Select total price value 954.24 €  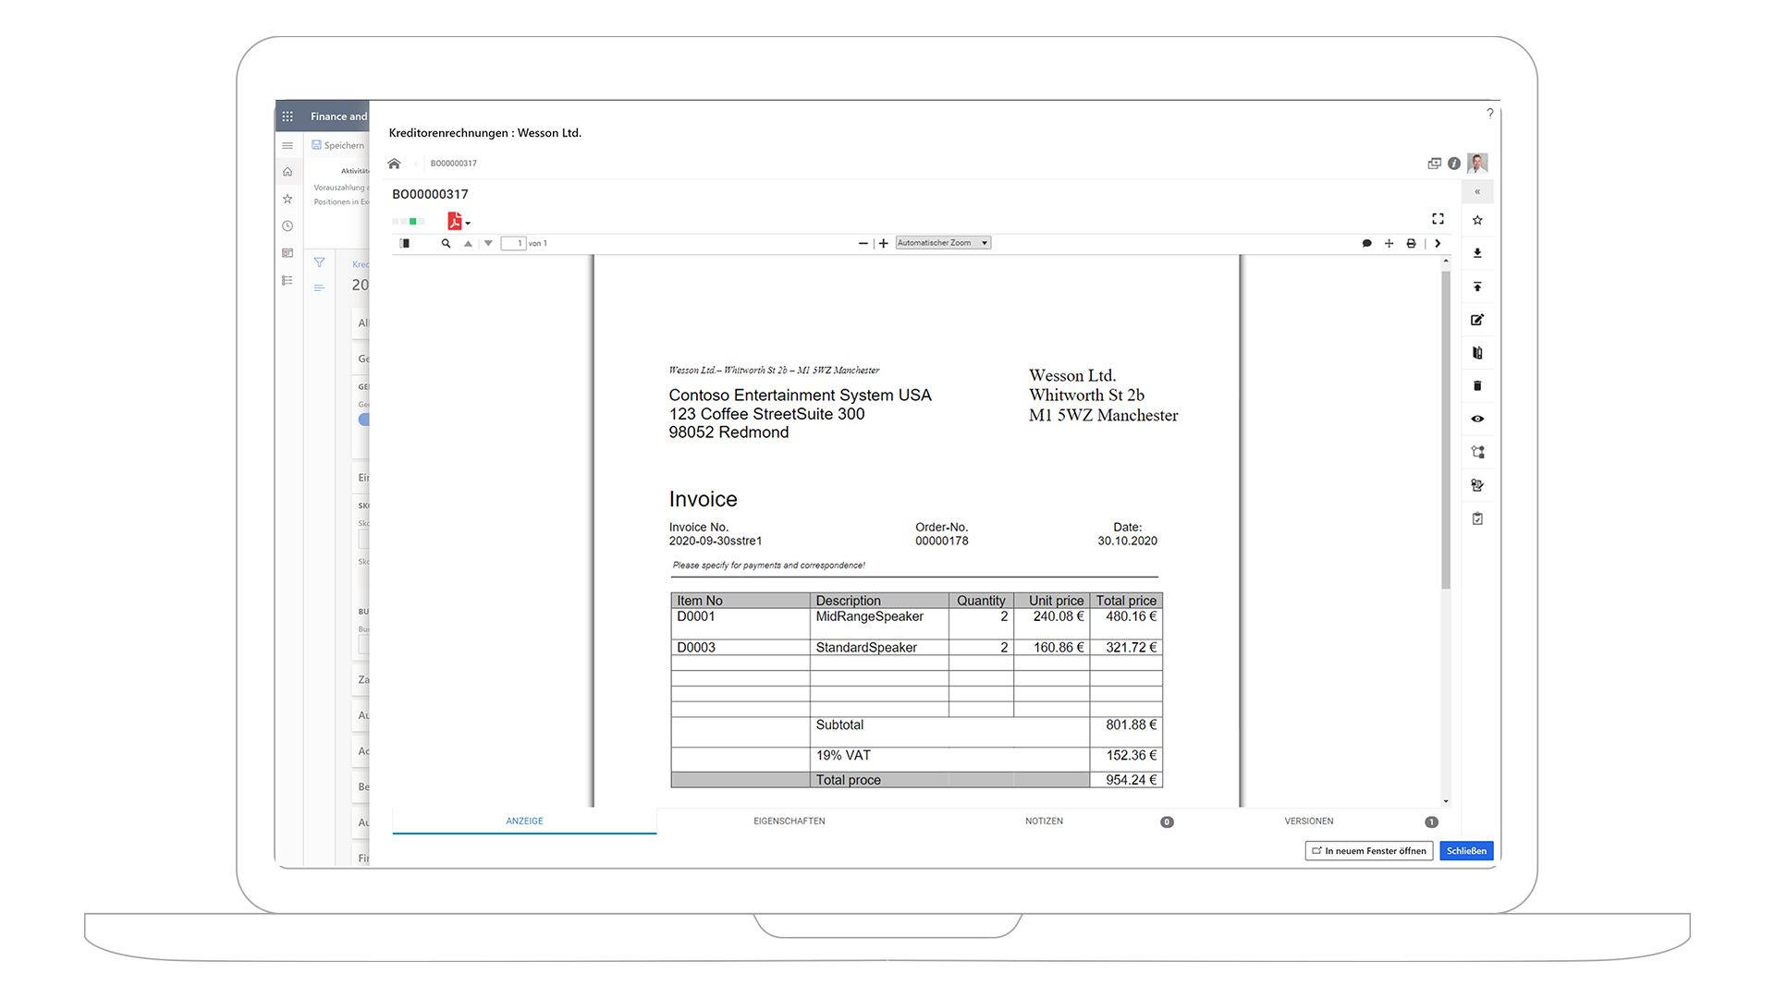pyautogui.click(x=1131, y=780)
